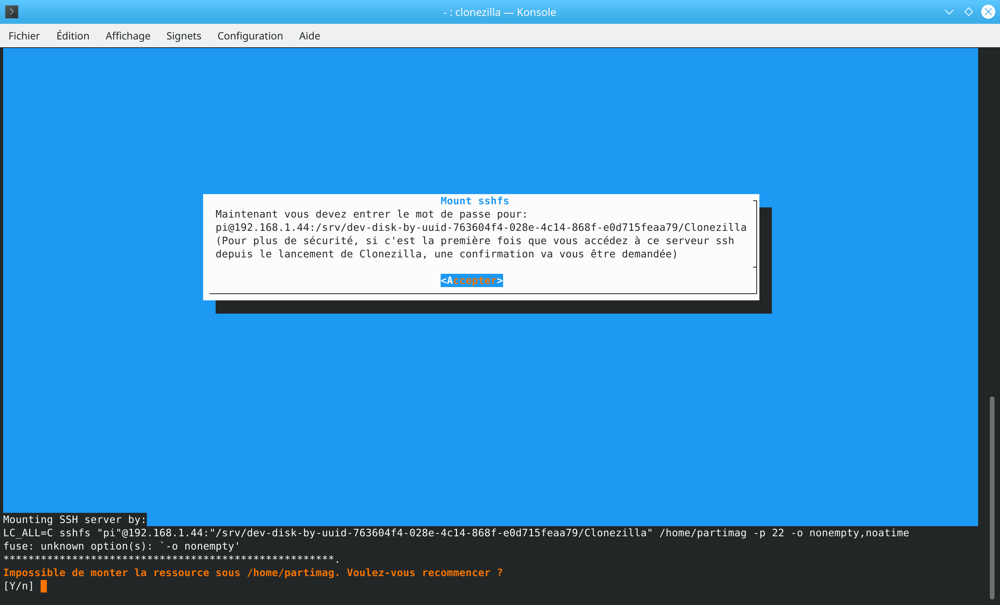This screenshot has width=1000, height=605.
Task: Open the Signets menu
Action: click(x=184, y=36)
